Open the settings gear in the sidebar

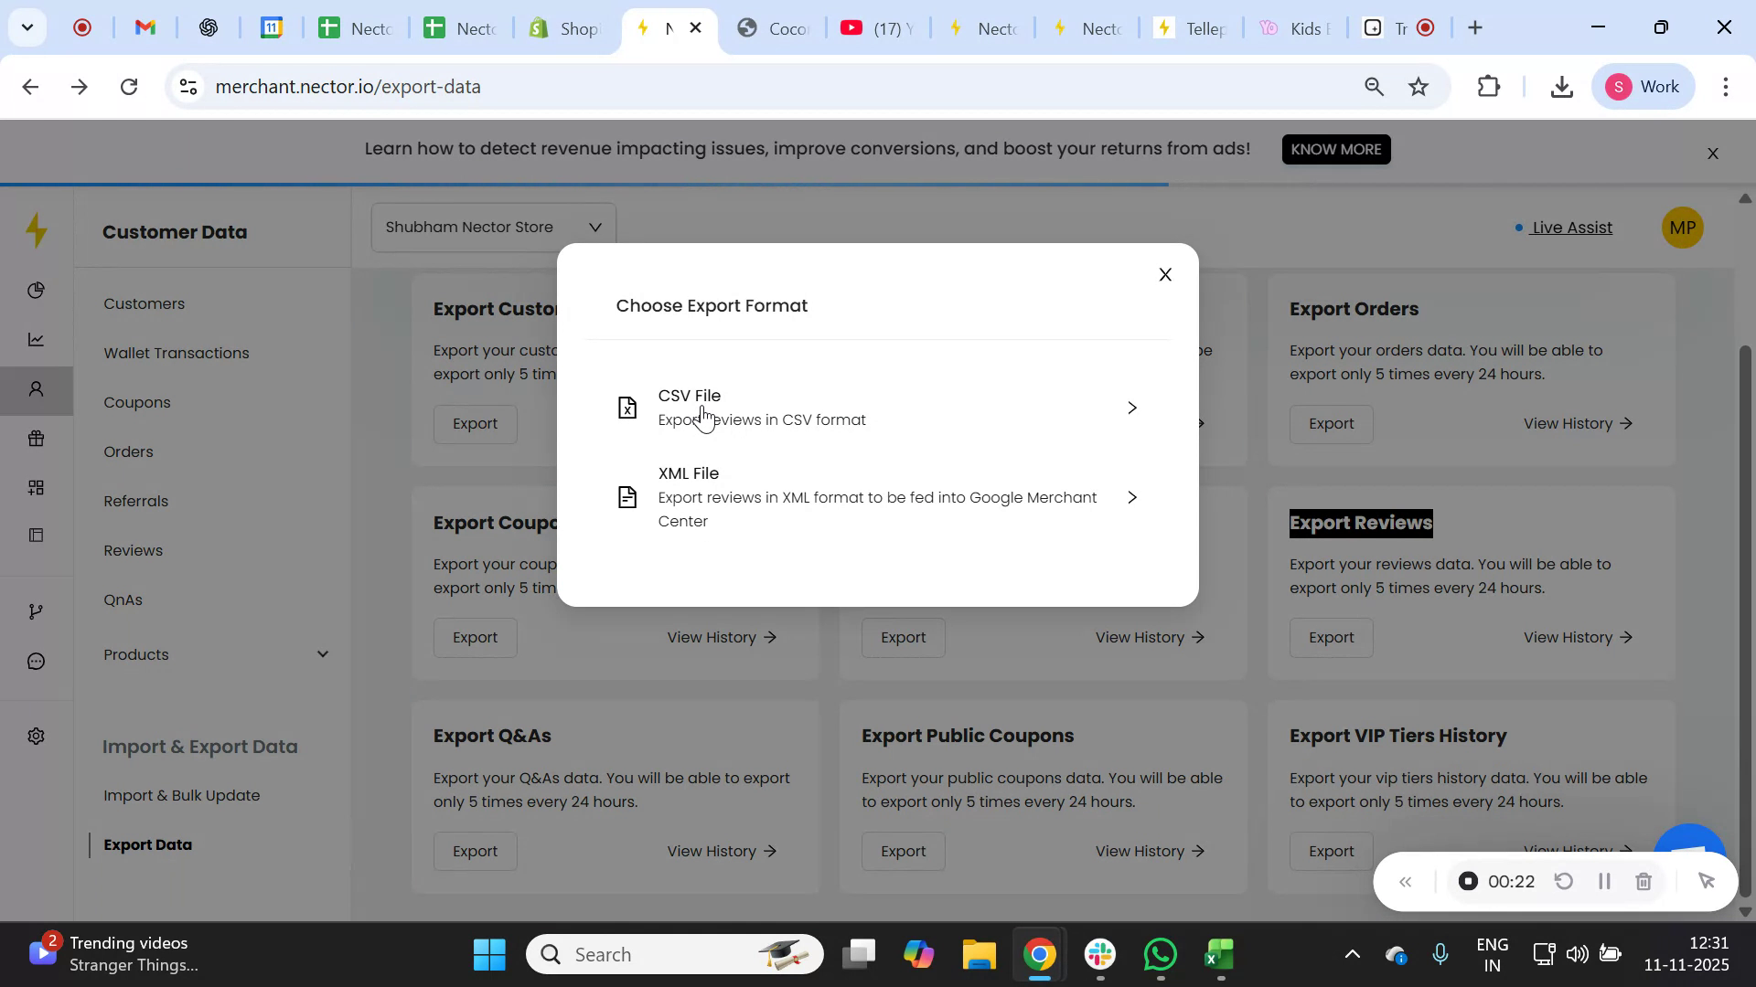[x=37, y=736]
